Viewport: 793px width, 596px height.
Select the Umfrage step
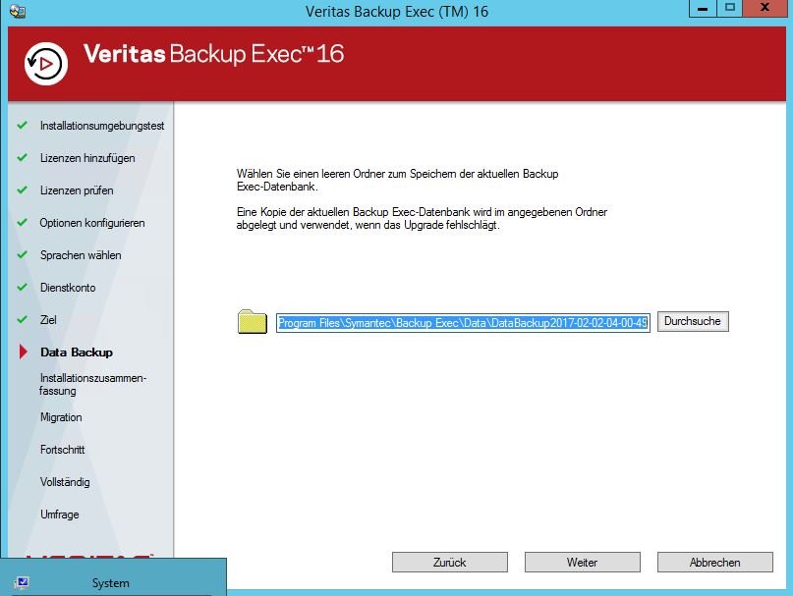click(x=60, y=515)
